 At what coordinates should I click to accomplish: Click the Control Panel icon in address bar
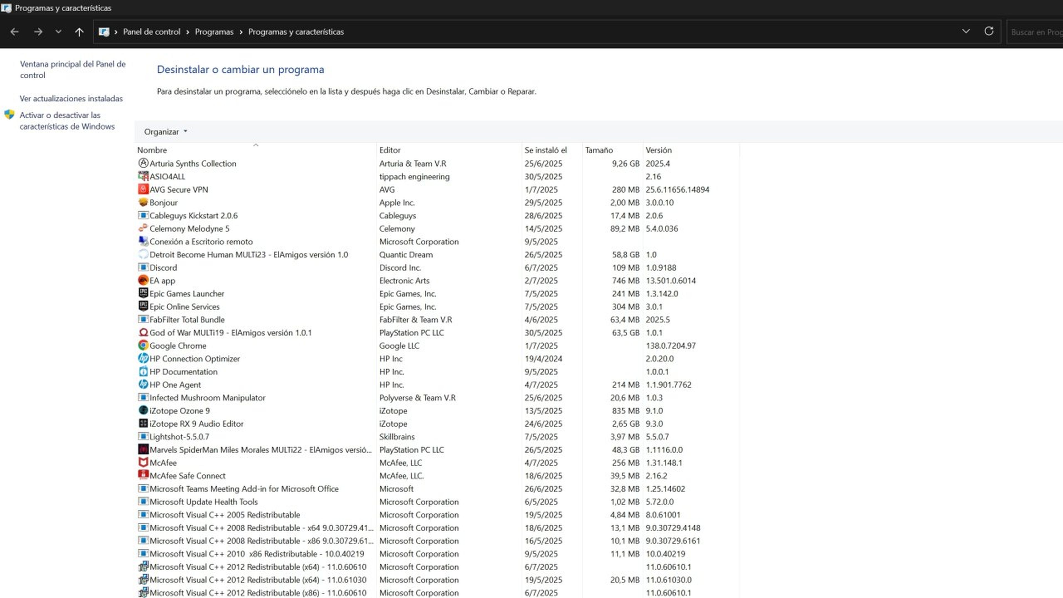click(x=104, y=32)
